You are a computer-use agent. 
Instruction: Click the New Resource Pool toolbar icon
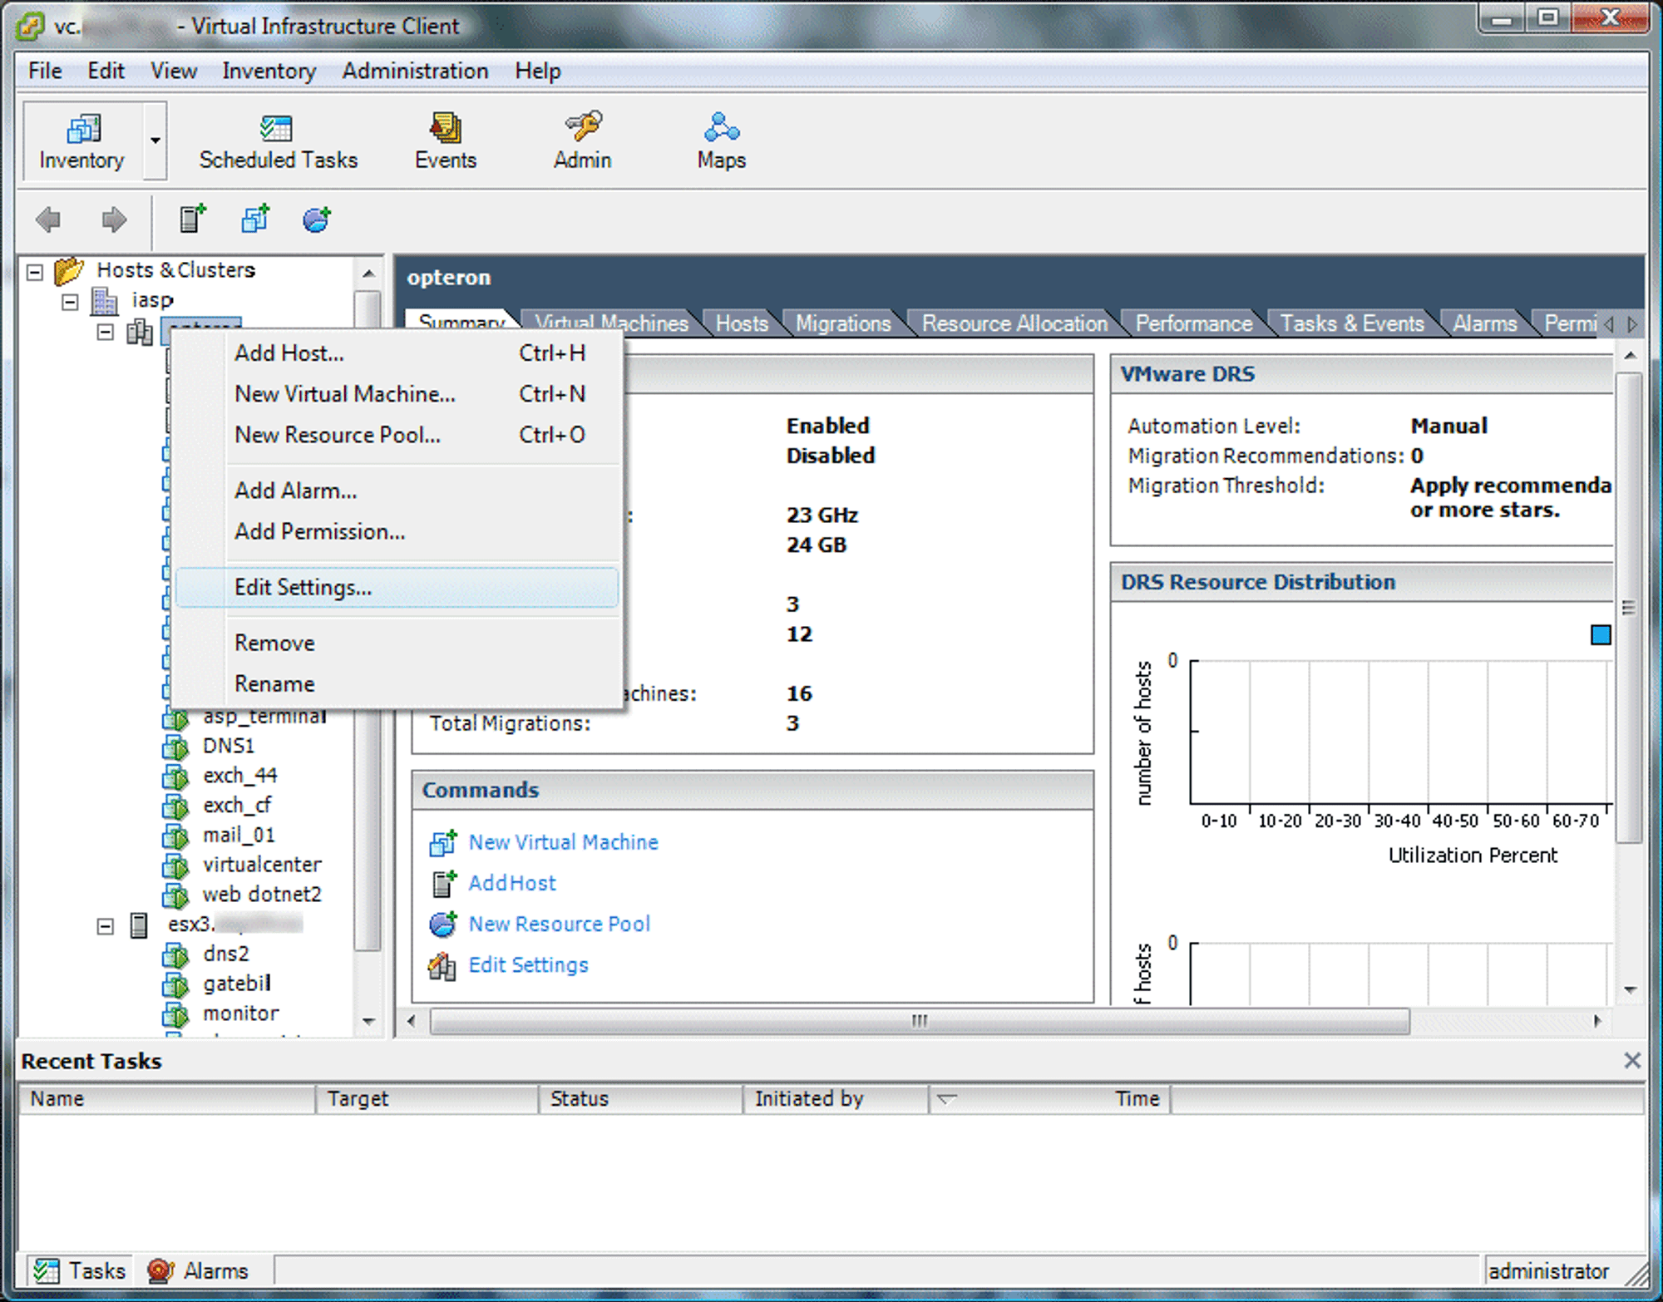[x=317, y=219]
